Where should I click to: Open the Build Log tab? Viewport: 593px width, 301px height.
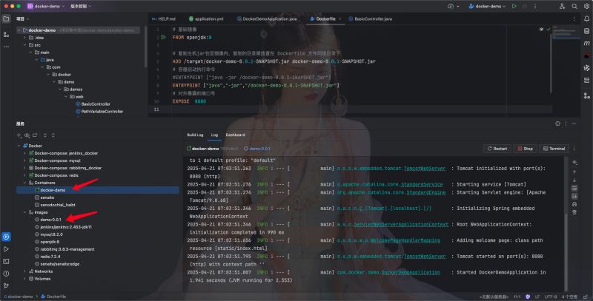[x=195, y=135]
